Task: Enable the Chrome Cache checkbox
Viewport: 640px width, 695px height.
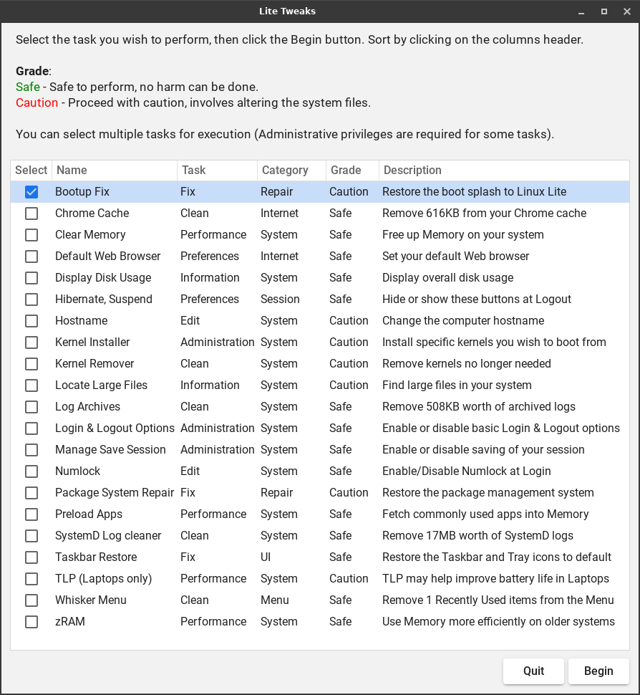Action: point(31,214)
